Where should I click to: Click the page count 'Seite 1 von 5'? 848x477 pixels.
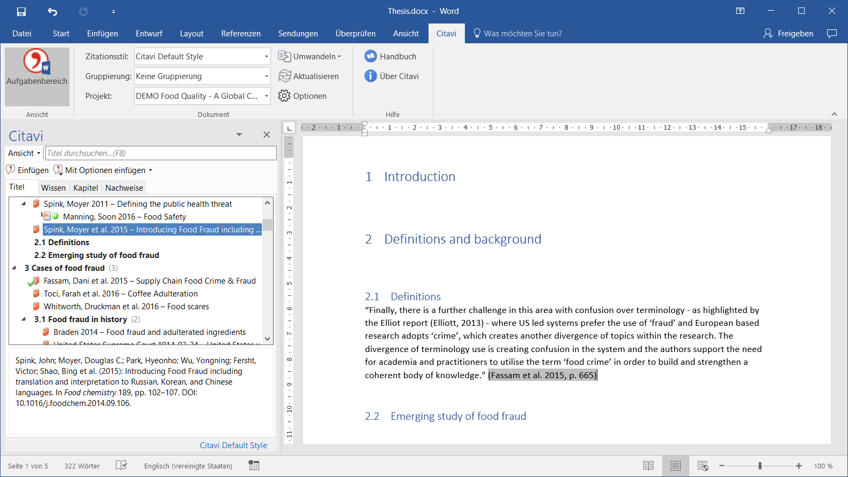point(28,466)
